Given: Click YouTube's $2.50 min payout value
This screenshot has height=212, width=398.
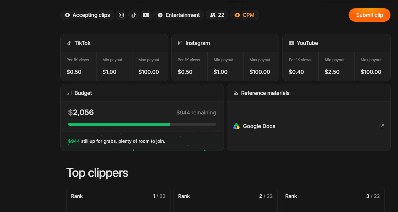Looking at the screenshot, I should tap(332, 72).
